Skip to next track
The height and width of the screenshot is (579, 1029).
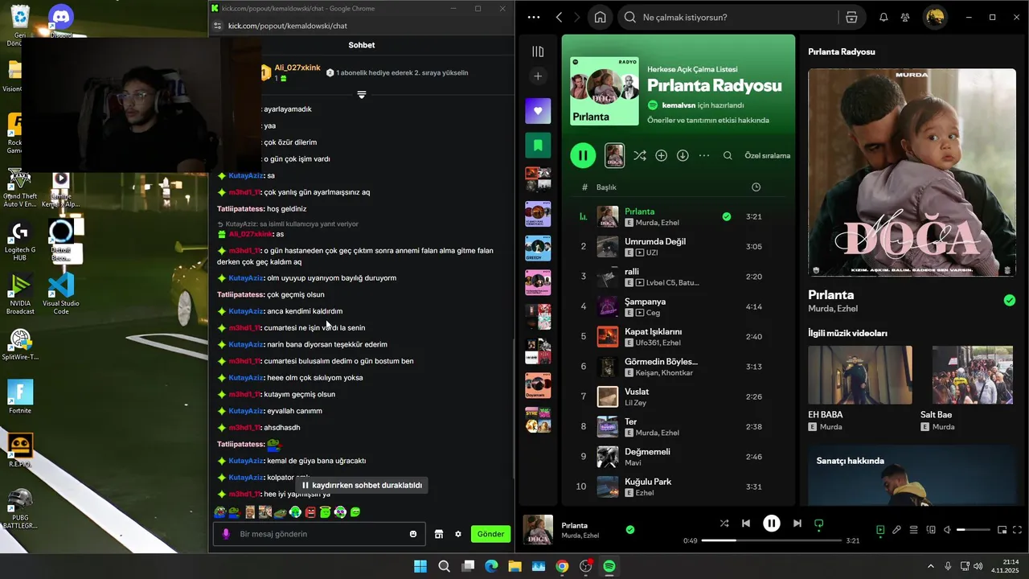click(x=797, y=524)
